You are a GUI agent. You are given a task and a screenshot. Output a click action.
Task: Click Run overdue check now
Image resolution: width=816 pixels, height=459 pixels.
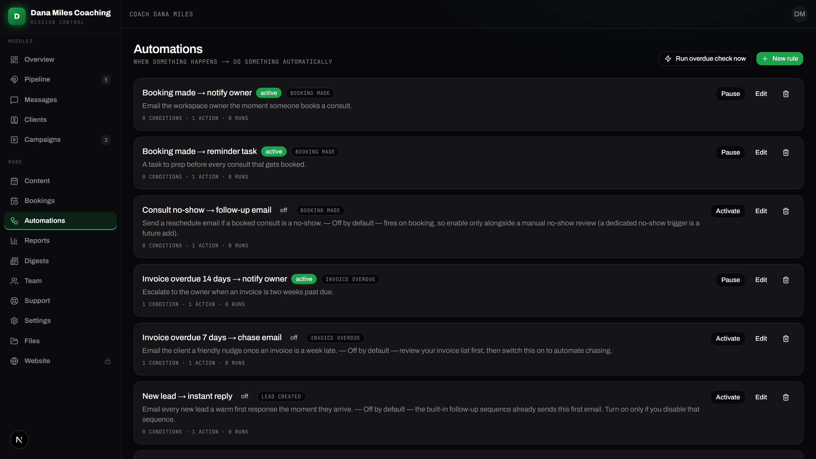(705, 59)
